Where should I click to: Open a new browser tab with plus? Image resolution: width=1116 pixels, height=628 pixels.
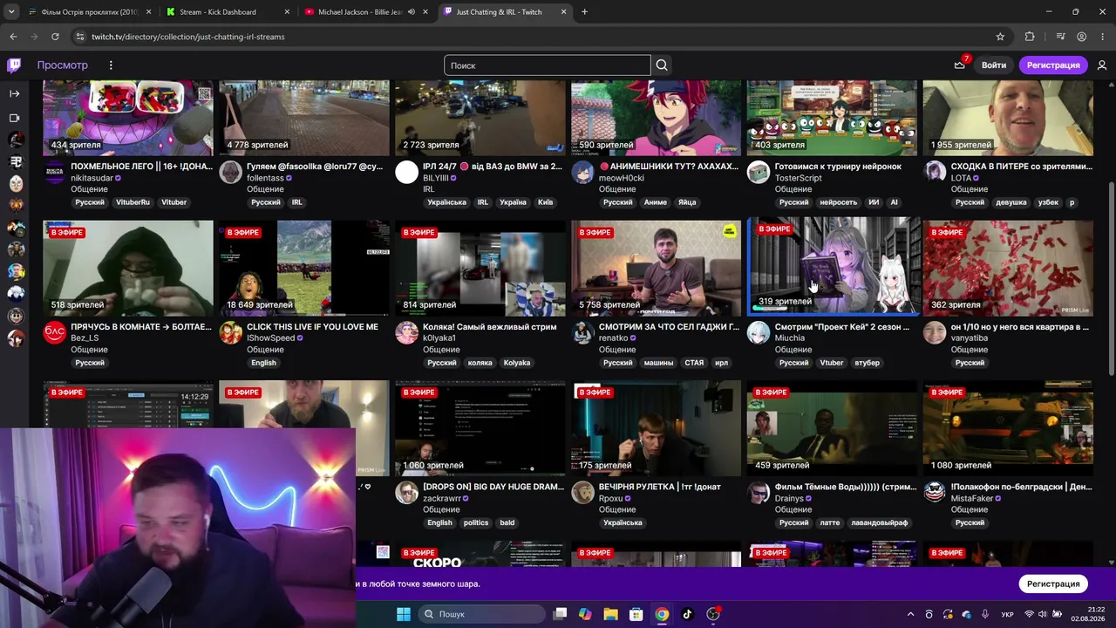[584, 12]
